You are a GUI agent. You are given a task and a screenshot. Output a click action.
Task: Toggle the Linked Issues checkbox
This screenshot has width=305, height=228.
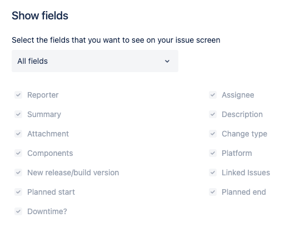(x=213, y=173)
